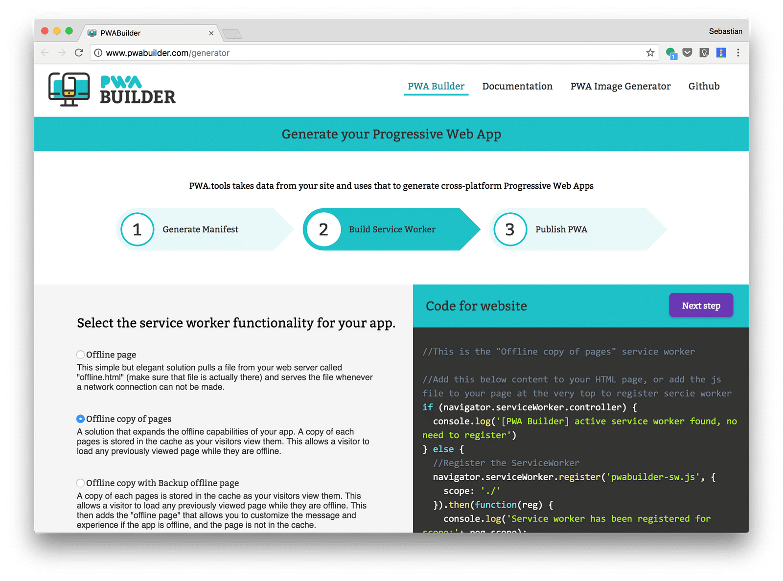The width and height of the screenshot is (783, 581).
Task: Select Offline copy with Backup offline page radio
Action: [x=80, y=483]
